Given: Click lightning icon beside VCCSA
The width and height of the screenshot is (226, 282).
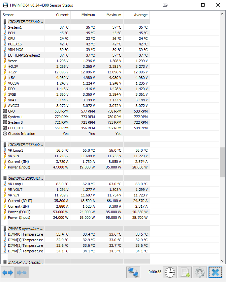Looking at the screenshot, I should tap(5, 83).
